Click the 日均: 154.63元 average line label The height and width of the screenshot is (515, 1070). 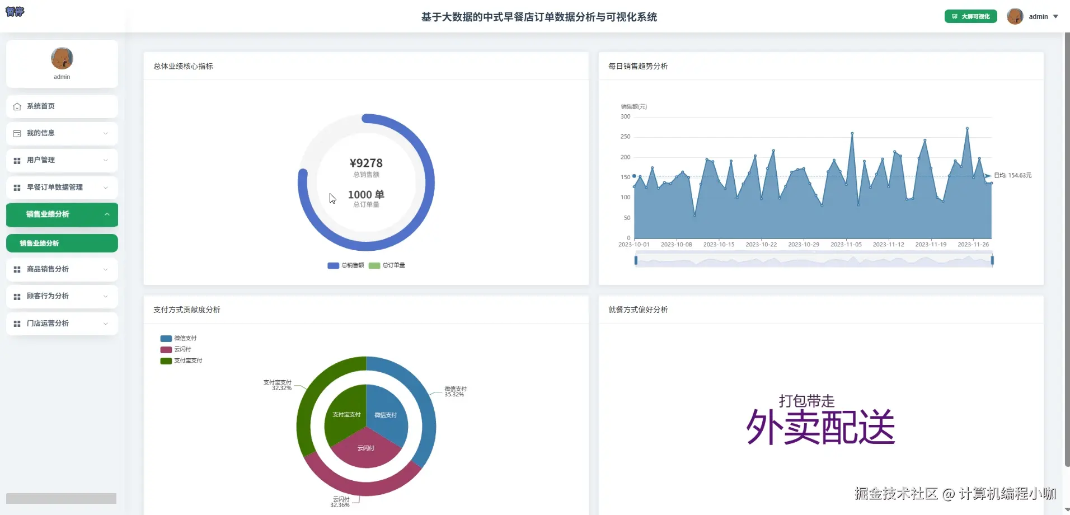[1012, 175]
